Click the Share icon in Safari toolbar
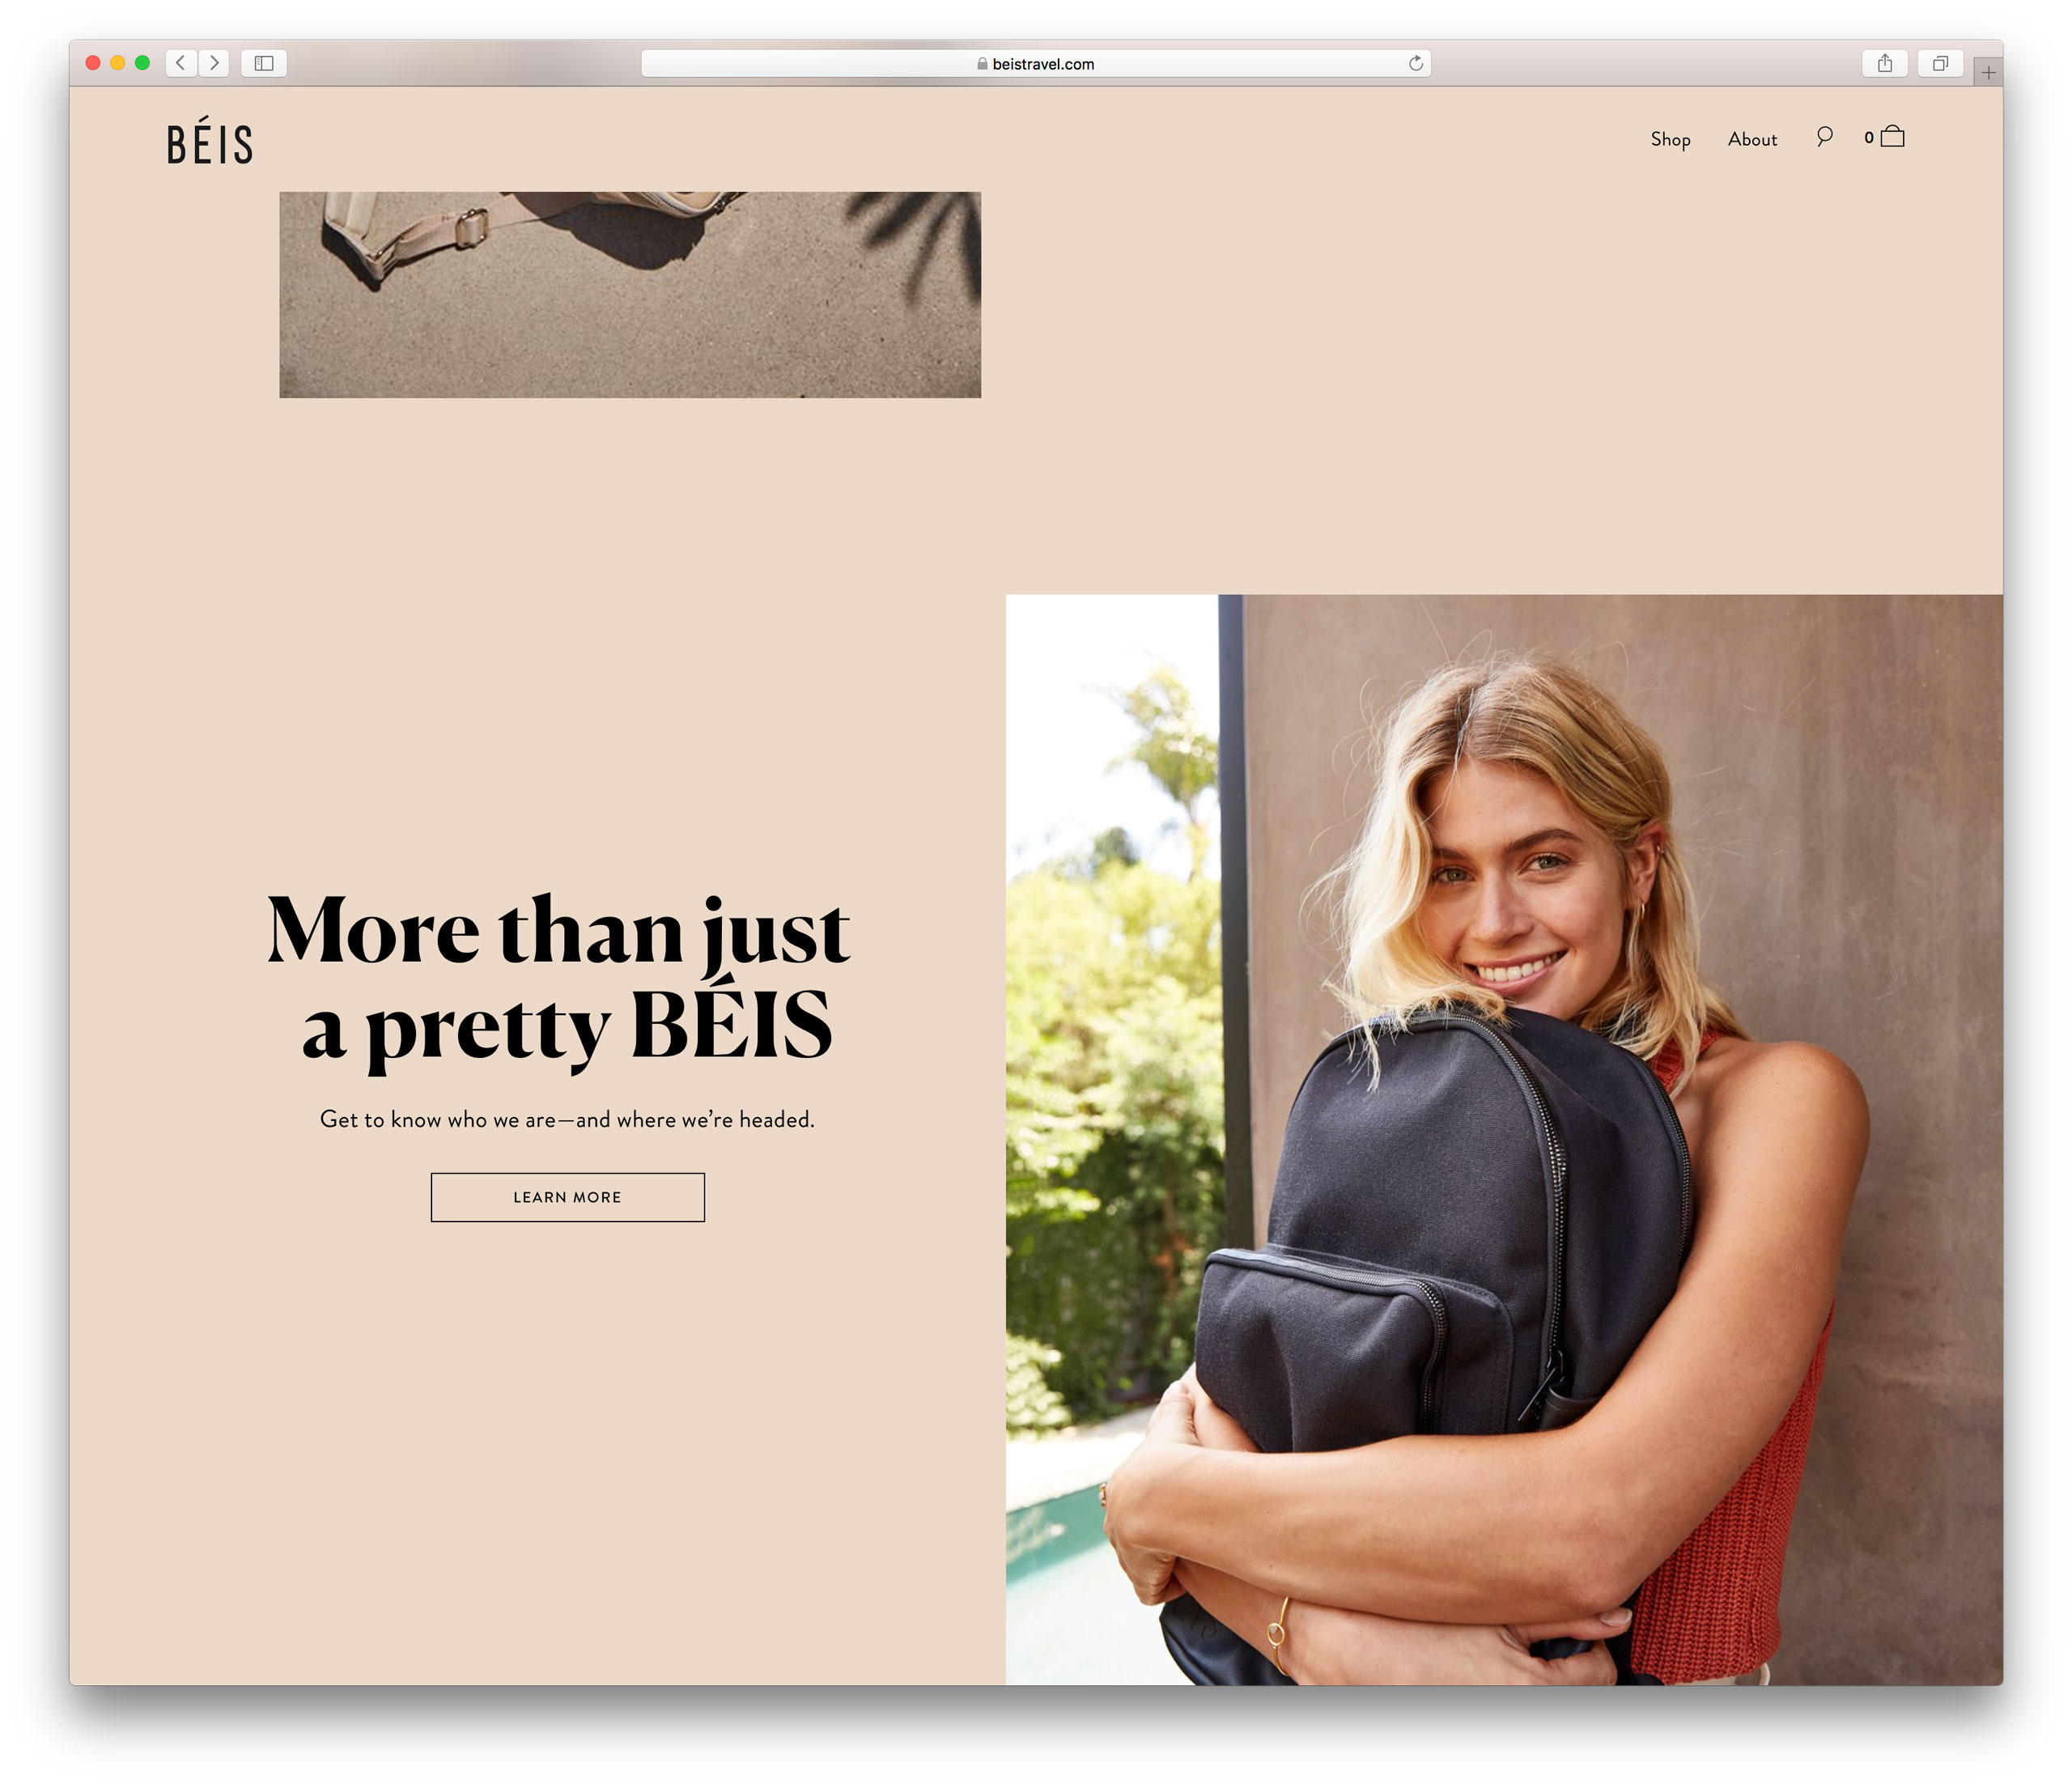 [1885, 63]
